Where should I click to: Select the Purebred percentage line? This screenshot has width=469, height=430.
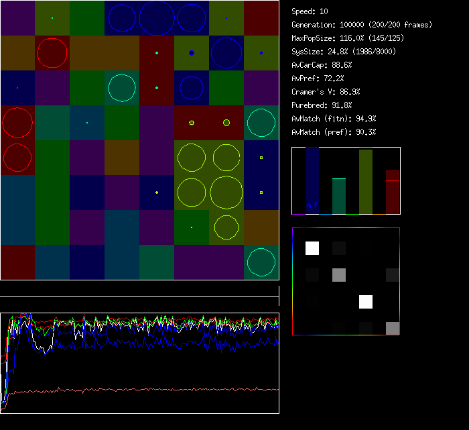(x=322, y=105)
